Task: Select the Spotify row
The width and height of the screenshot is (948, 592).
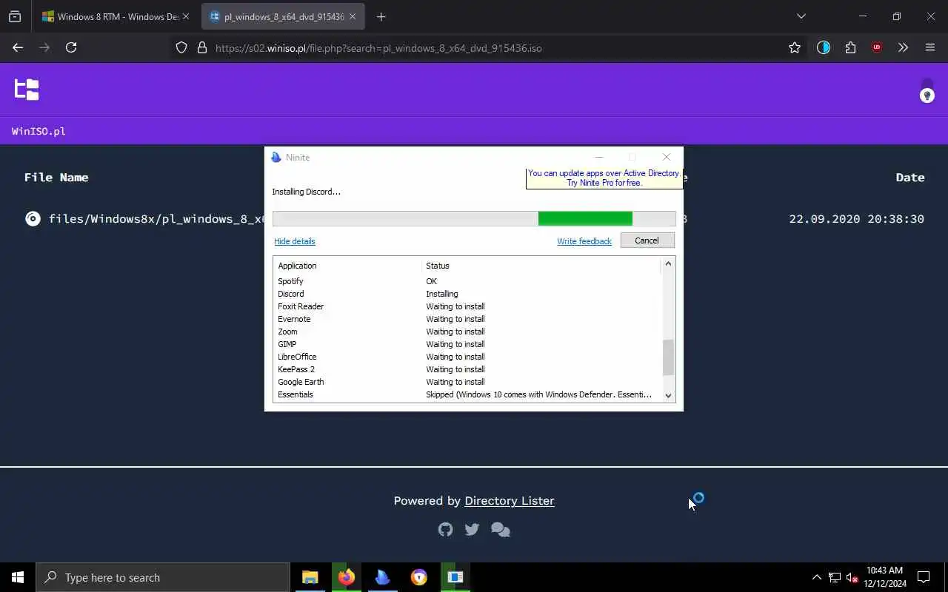Action: click(x=467, y=281)
